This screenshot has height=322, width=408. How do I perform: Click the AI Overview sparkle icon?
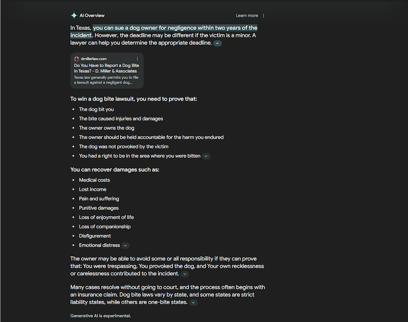tap(74, 15)
